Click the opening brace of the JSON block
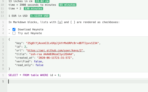The height and width of the screenshot is (92, 148). point(9,39)
